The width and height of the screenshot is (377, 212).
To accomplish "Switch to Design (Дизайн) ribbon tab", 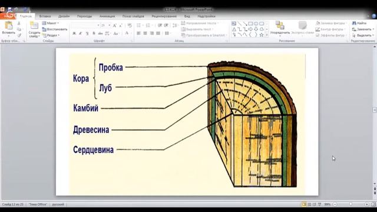I will point(64,16).
